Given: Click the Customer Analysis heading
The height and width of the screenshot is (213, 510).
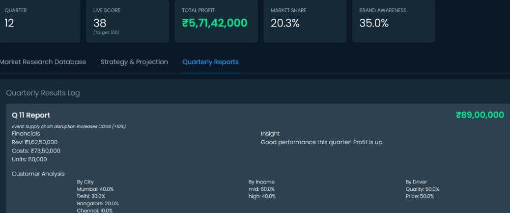Looking at the screenshot, I should click(38, 174).
